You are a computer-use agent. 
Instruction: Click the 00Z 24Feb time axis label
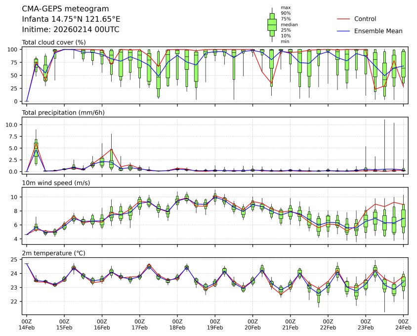coord(403,324)
